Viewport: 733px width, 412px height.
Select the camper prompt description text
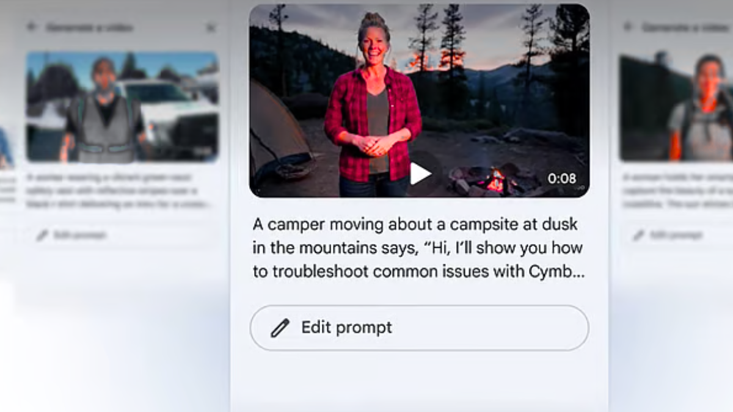[x=418, y=248]
